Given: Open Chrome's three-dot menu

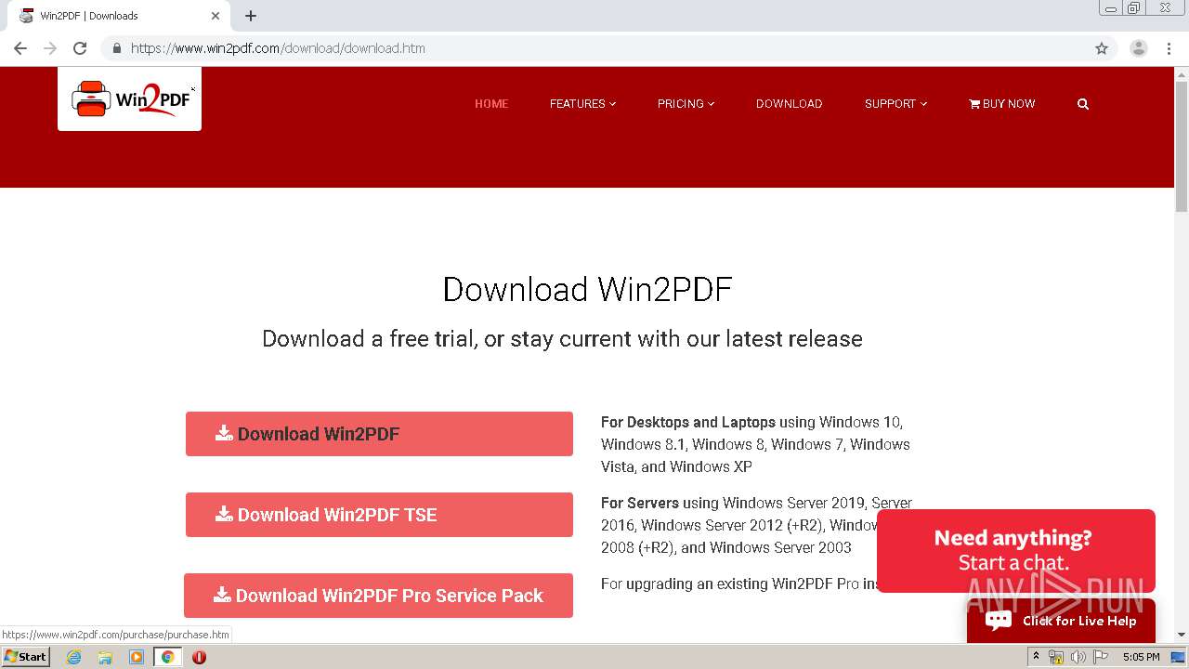Looking at the screenshot, I should pyautogui.click(x=1169, y=48).
